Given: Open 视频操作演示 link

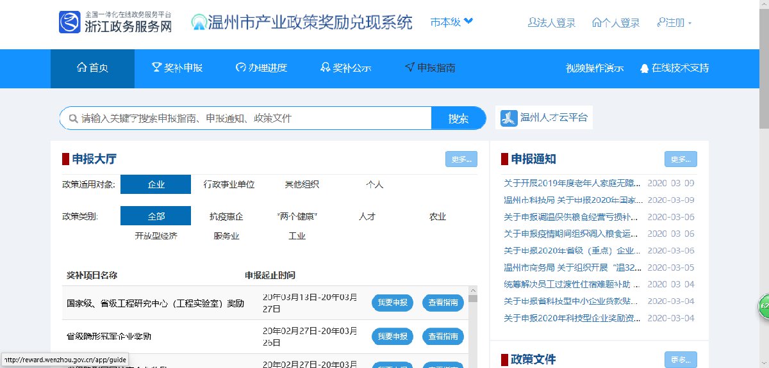Looking at the screenshot, I should coord(594,68).
